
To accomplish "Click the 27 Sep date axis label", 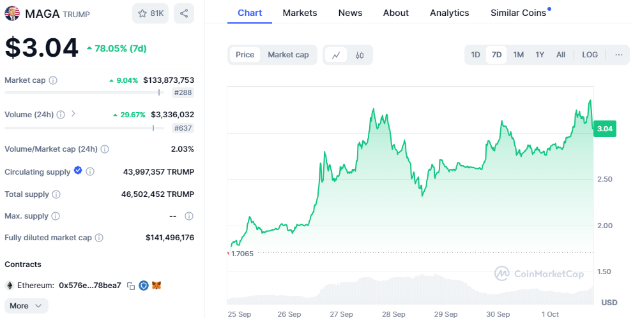I will point(341,314).
